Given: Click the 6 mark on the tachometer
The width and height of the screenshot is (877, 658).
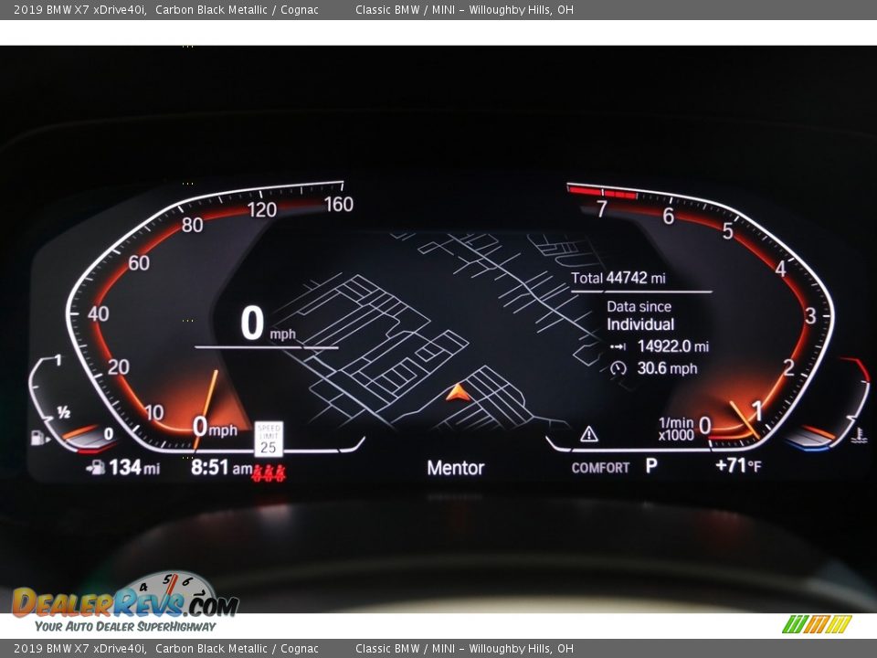Looking at the screenshot, I should point(669,216).
